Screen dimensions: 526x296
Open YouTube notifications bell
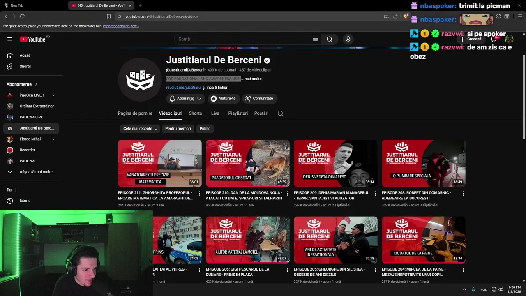pos(494,39)
